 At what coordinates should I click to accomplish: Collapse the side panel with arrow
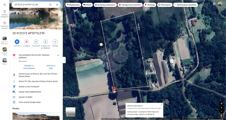(x=64, y=60)
